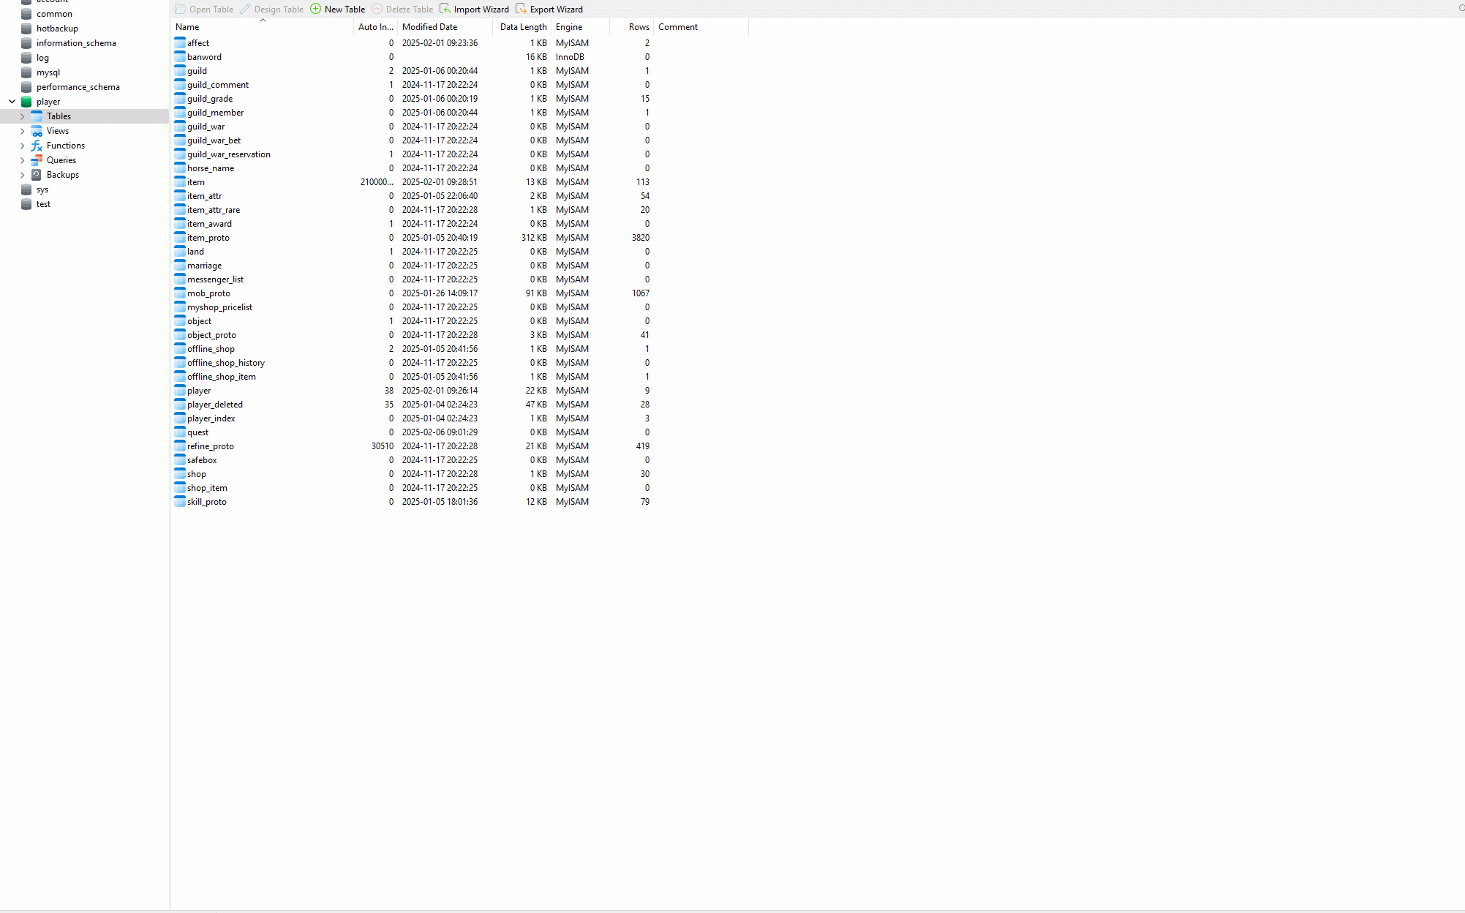Click the Views icon under player database
Viewport: 1465px width, 913px height.
(x=37, y=131)
